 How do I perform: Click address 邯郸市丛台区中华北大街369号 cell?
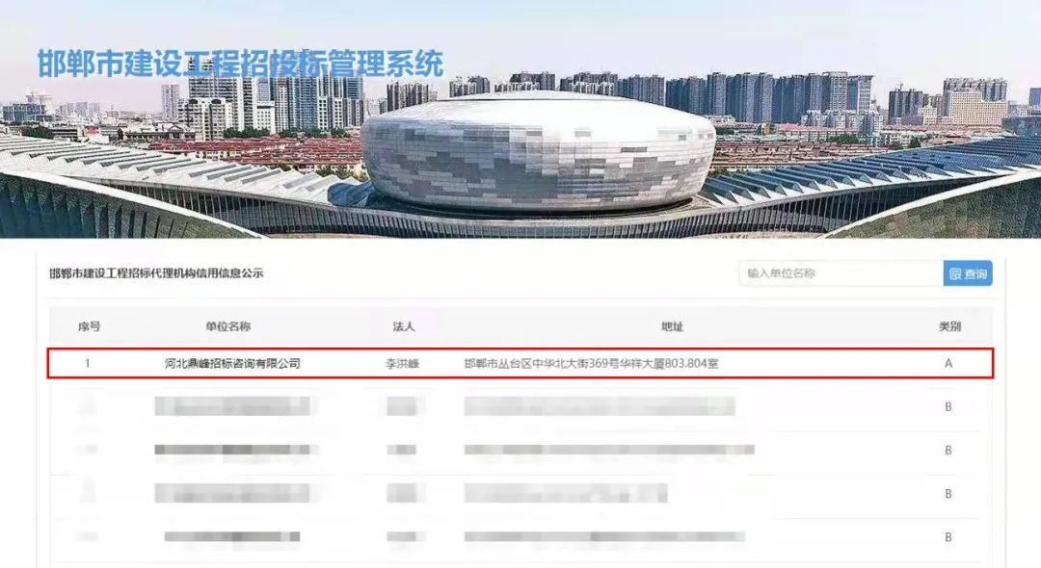[x=591, y=363]
